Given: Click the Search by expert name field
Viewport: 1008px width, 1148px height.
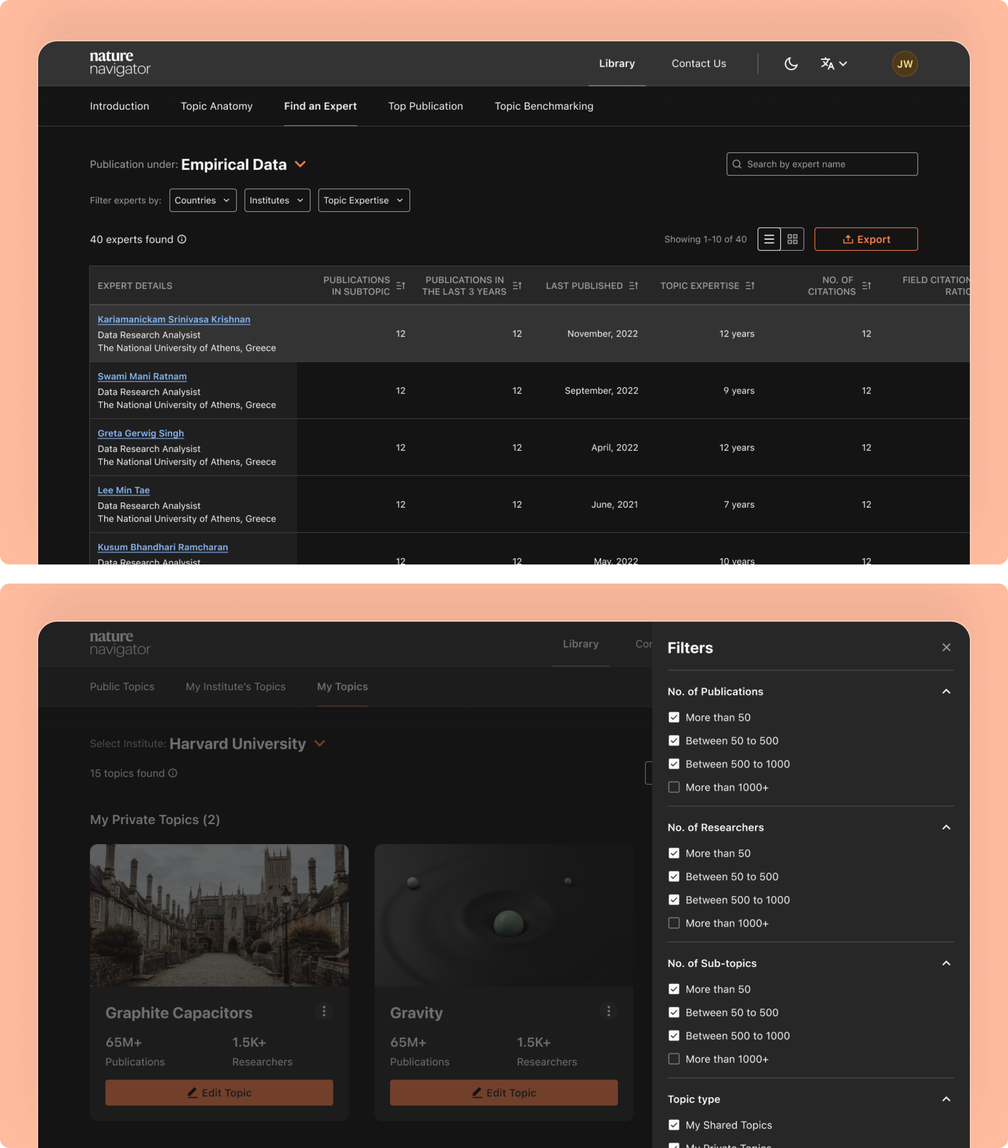Looking at the screenshot, I should point(822,164).
